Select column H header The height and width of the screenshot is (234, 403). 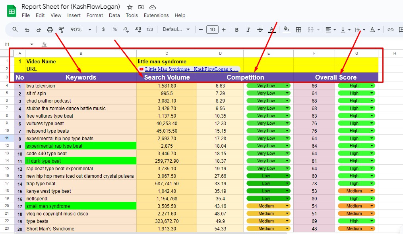(x=394, y=53)
